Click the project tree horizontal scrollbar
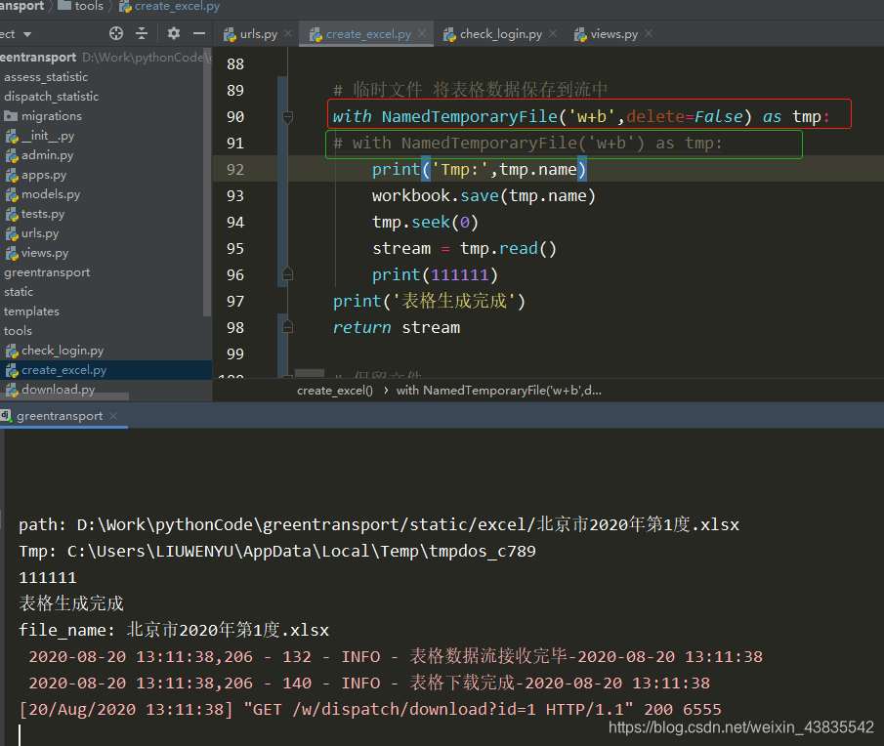Image resolution: width=884 pixels, height=746 pixels. point(64,396)
